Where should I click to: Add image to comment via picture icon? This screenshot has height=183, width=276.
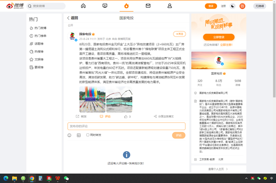click(79, 135)
